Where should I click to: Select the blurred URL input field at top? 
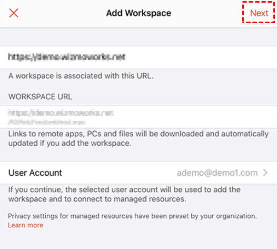click(138, 58)
